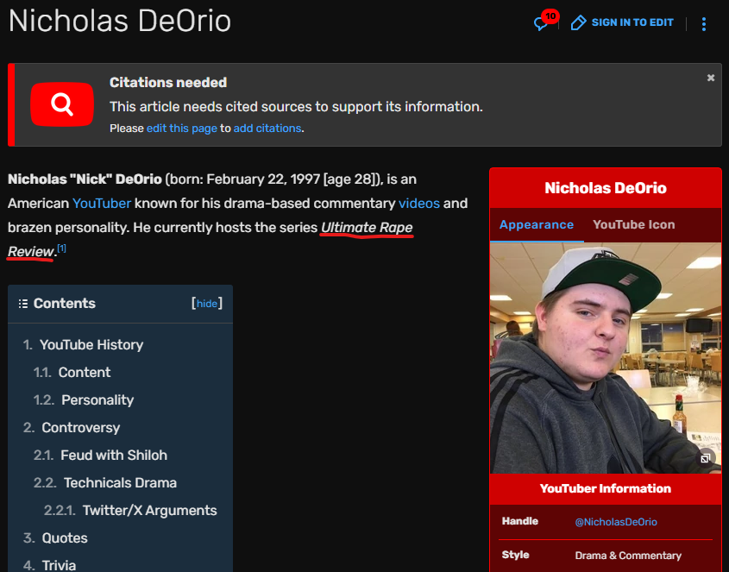Open the 'videos' link

pyautogui.click(x=419, y=204)
